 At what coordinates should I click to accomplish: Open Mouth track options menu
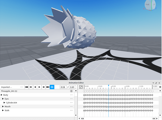(x=71, y=107)
